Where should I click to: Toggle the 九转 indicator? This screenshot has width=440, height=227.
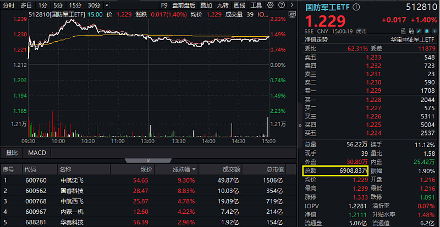(x=222, y=5)
